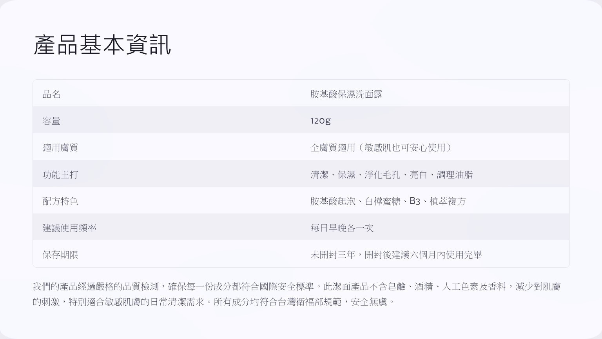This screenshot has width=602, height=339.
Task: Click the 每日早晚各一次 frequency value
Action: tap(342, 228)
